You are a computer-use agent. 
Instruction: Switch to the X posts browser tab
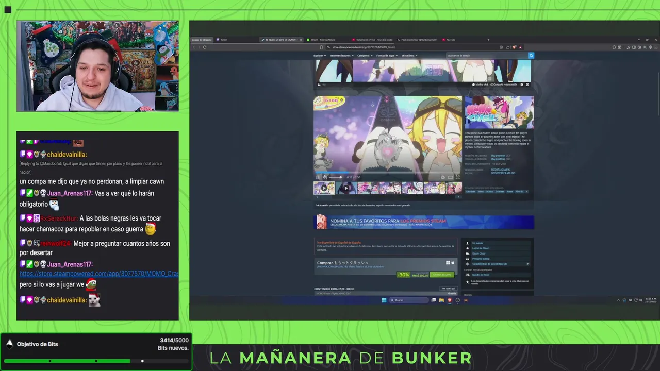click(418, 40)
